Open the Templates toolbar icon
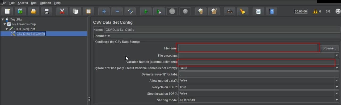341x105 pixels. pyautogui.click(x=20, y=11)
